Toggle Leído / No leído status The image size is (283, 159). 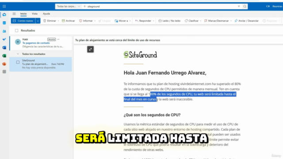[x=169, y=21]
